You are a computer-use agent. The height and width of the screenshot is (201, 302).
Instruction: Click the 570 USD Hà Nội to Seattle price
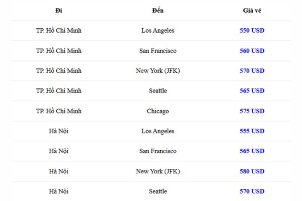coord(252,191)
